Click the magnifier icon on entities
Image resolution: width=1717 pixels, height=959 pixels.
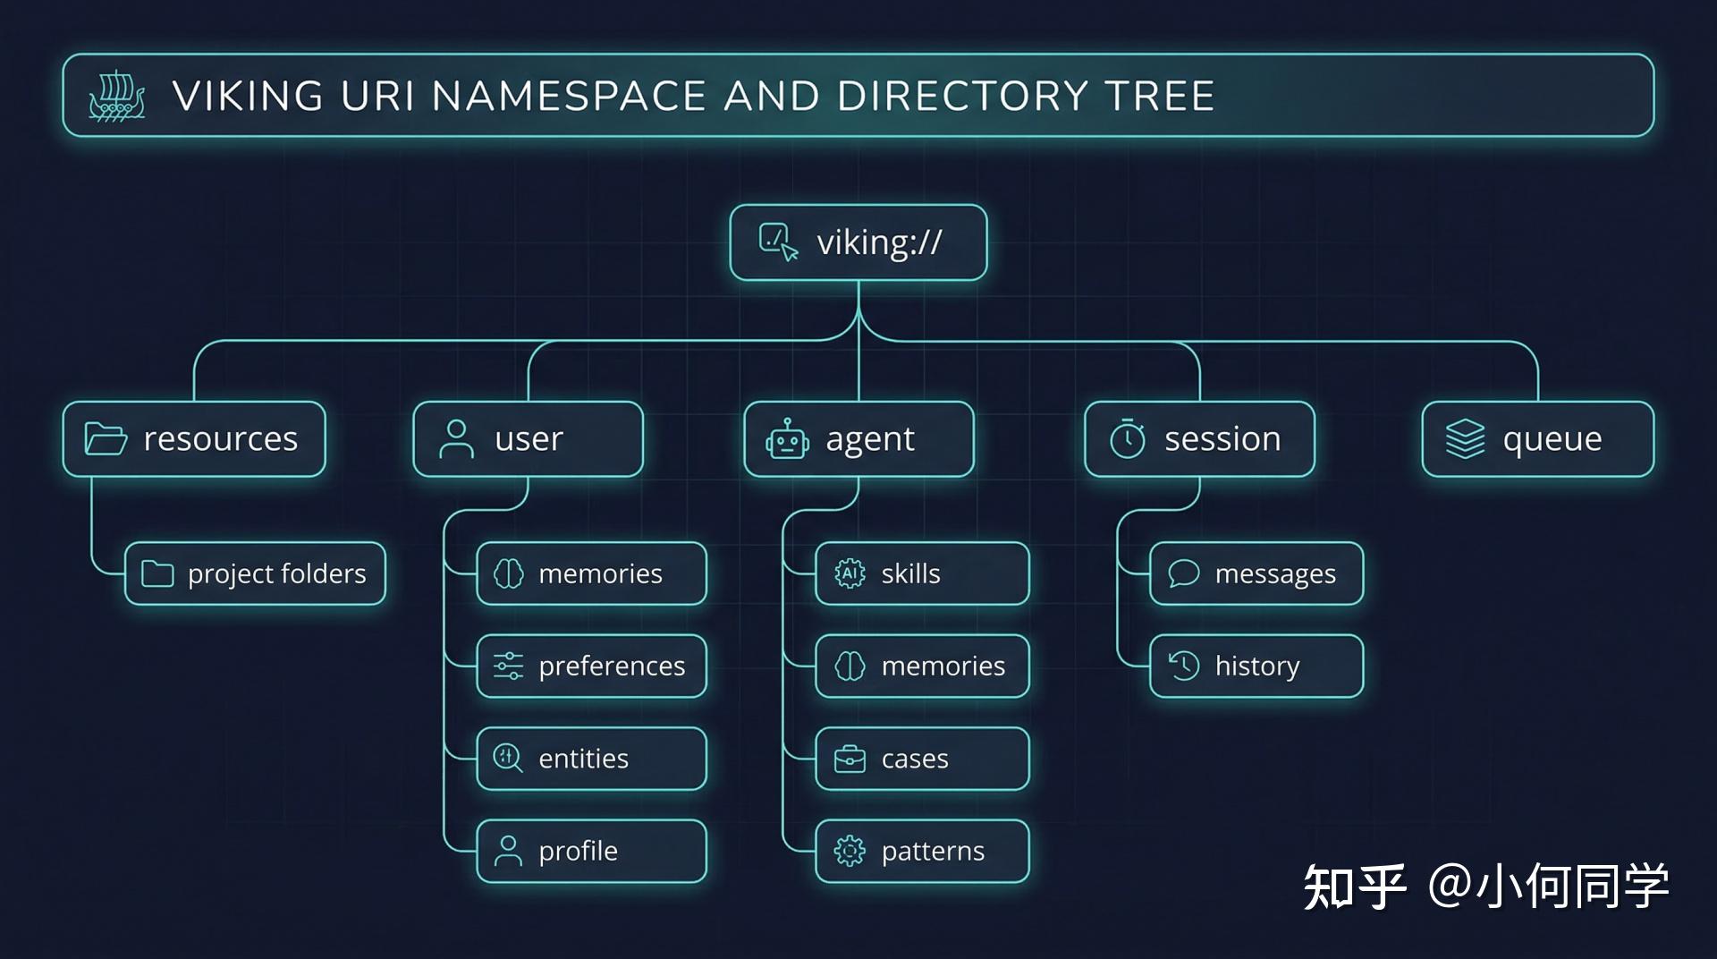[508, 759]
